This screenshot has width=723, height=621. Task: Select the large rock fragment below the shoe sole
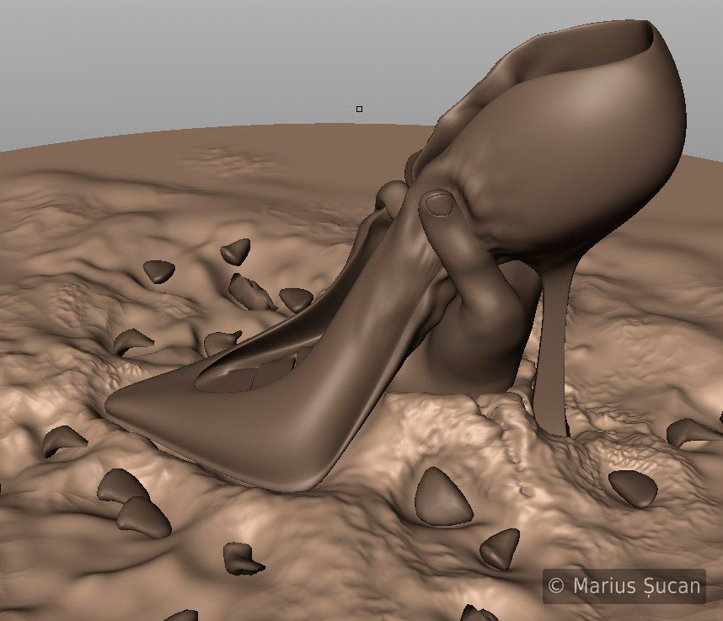(442, 497)
